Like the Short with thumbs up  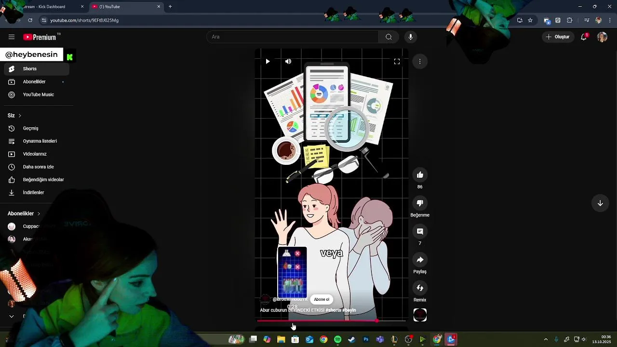click(x=420, y=175)
